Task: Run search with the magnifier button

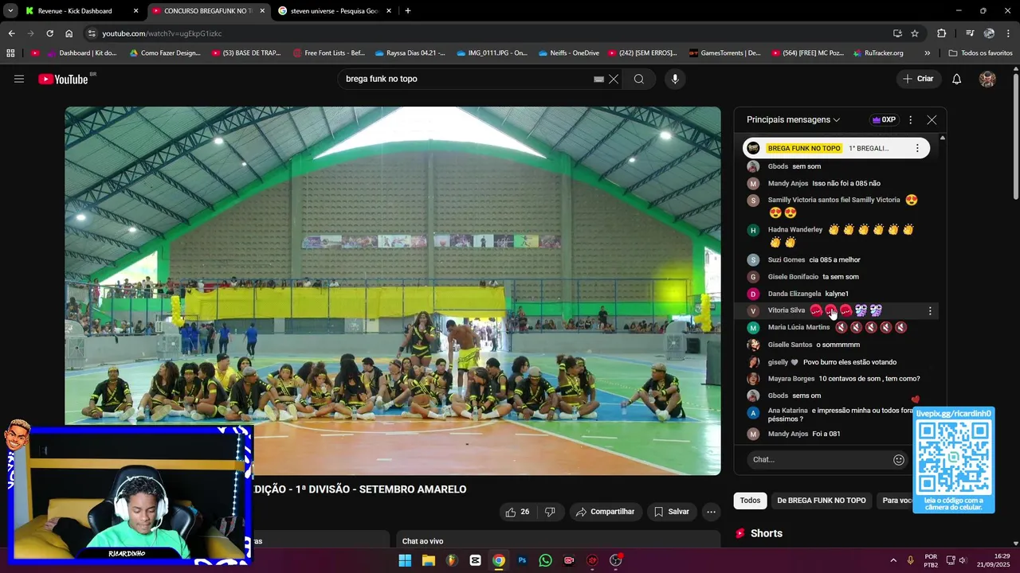Action: click(639, 79)
